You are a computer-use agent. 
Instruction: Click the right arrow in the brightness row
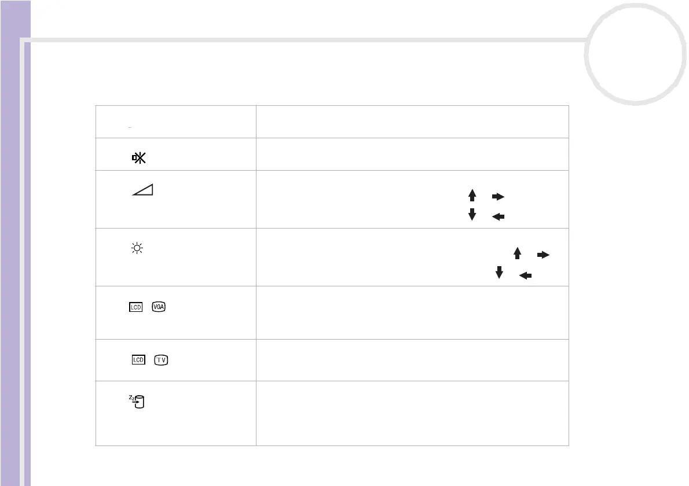pyautogui.click(x=544, y=253)
